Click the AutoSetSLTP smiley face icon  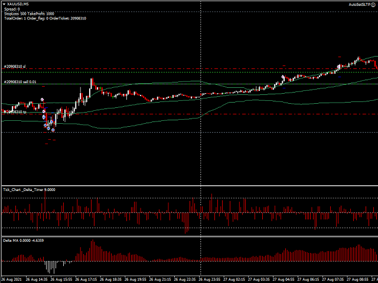coord(374,4)
